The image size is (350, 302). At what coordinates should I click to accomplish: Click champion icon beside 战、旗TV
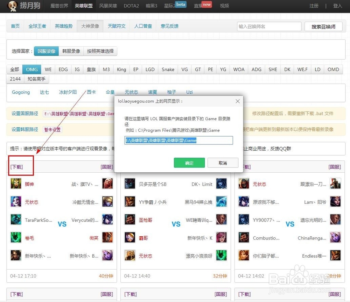pyautogui.click(x=107, y=184)
